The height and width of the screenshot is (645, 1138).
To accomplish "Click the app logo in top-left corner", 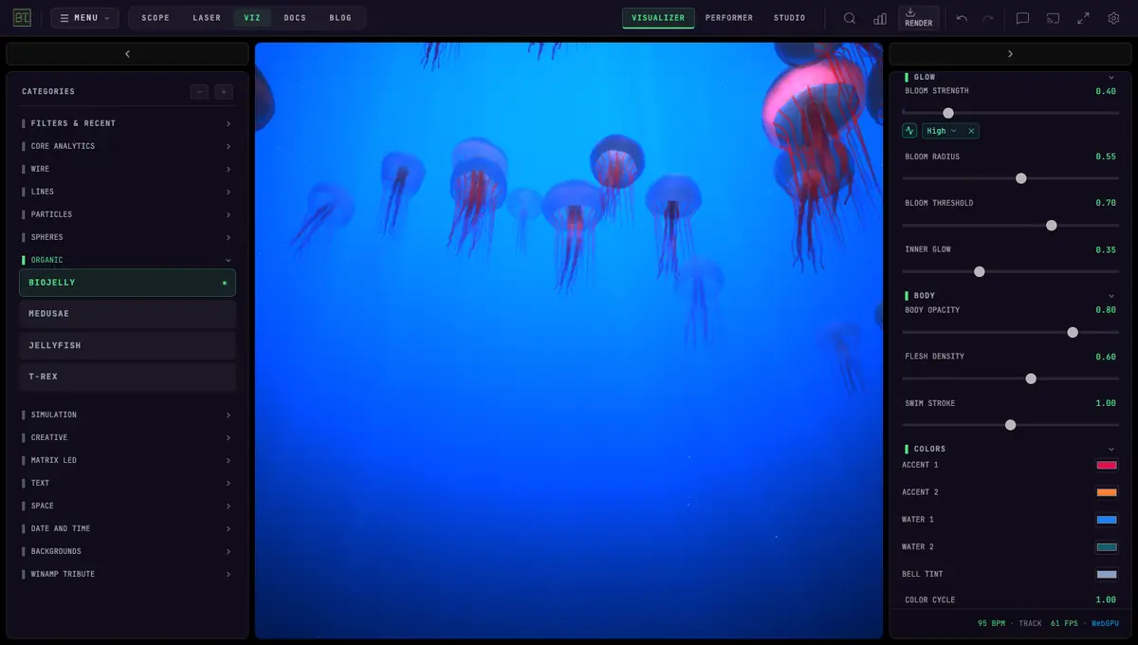I will [22, 18].
